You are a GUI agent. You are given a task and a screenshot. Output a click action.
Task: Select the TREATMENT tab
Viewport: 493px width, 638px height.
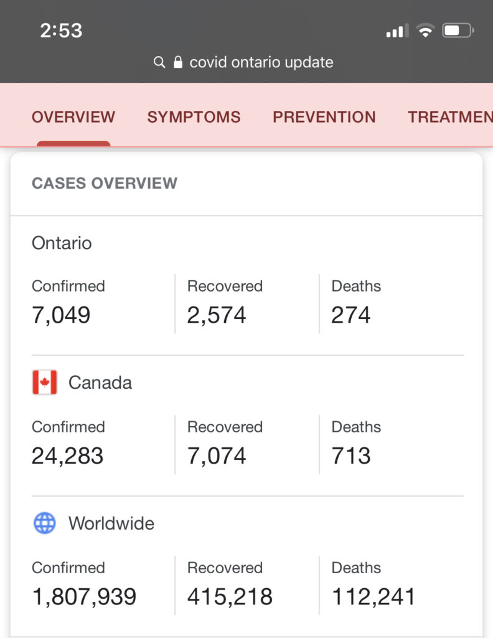point(449,117)
